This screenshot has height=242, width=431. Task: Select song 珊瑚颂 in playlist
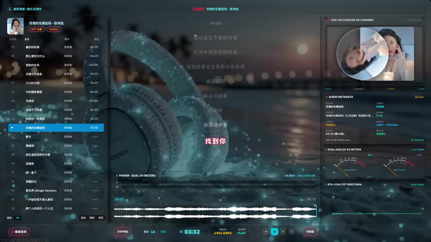tap(56, 146)
